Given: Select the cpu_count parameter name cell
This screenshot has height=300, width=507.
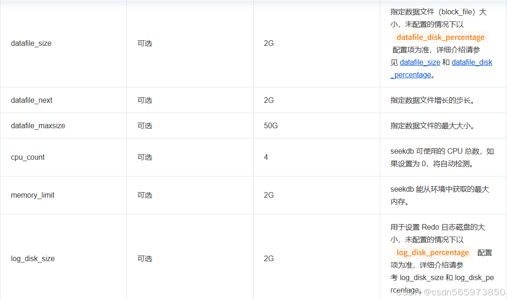Looking at the screenshot, I should click(x=28, y=157).
